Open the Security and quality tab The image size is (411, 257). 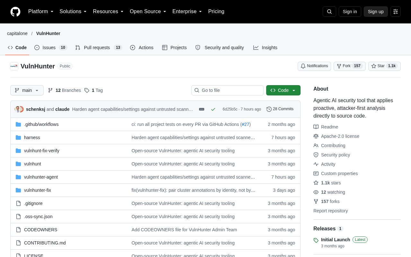pyautogui.click(x=220, y=48)
